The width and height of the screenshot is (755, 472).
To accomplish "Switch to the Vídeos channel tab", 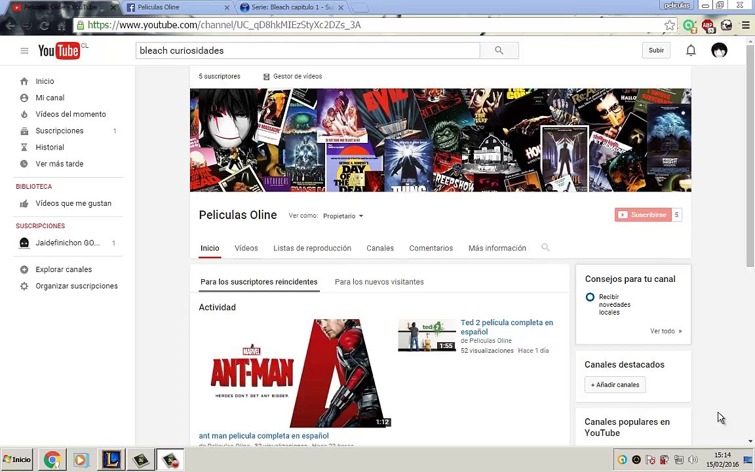I will click(246, 248).
